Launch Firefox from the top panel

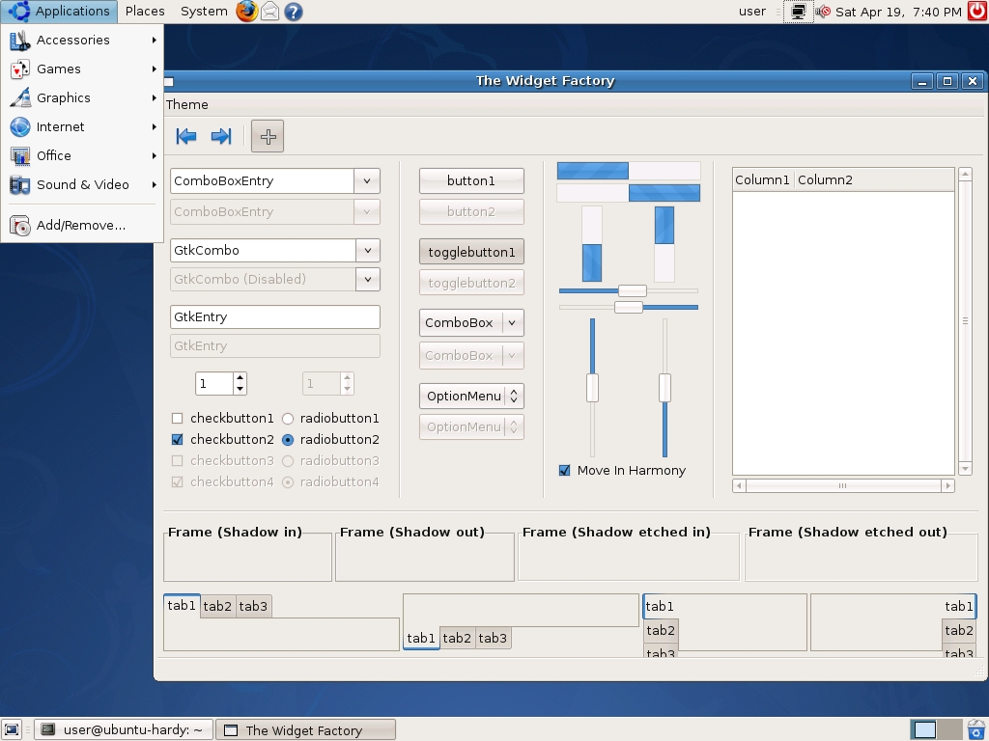[x=246, y=12]
